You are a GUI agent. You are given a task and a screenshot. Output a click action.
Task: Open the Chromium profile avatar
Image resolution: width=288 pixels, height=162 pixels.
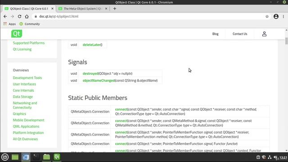[x=276, y=16]
